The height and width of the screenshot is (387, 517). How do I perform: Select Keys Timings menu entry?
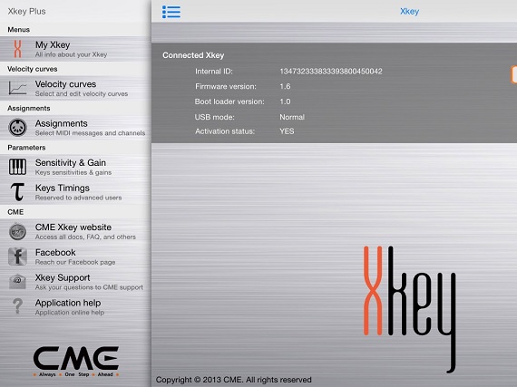[x=75, y=192]
